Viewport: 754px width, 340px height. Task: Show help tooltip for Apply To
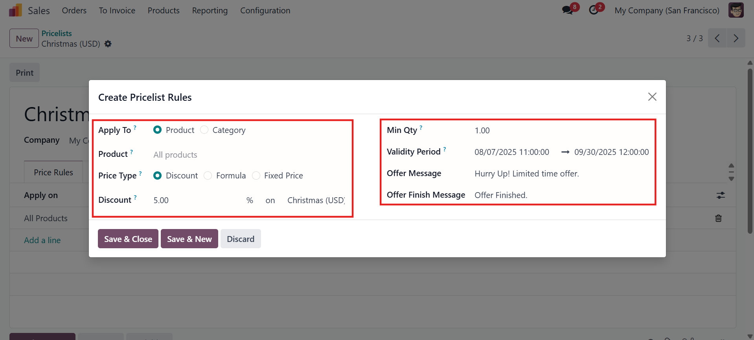(x=135, y=127)
